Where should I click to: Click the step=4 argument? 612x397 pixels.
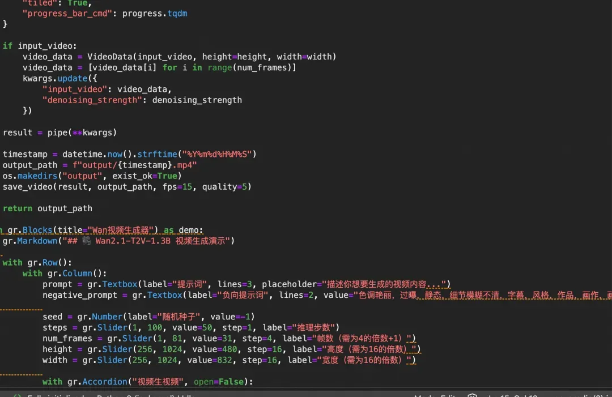pyautogui.click(x=257, y=339)
